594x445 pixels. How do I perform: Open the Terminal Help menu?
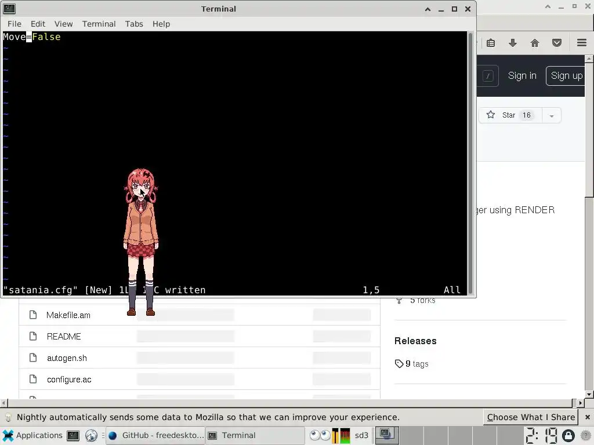161,24
